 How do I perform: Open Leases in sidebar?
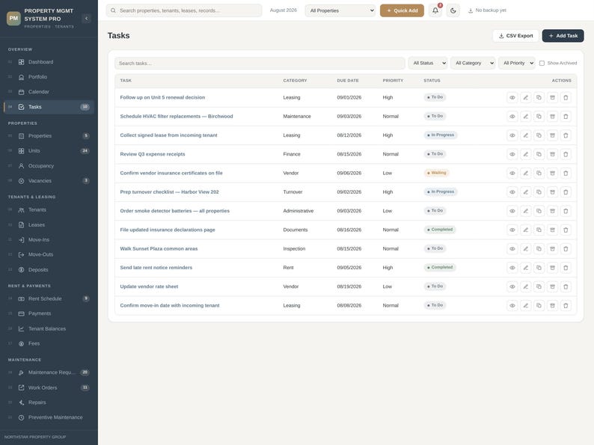pyautogui.click(x=49, y=225)
